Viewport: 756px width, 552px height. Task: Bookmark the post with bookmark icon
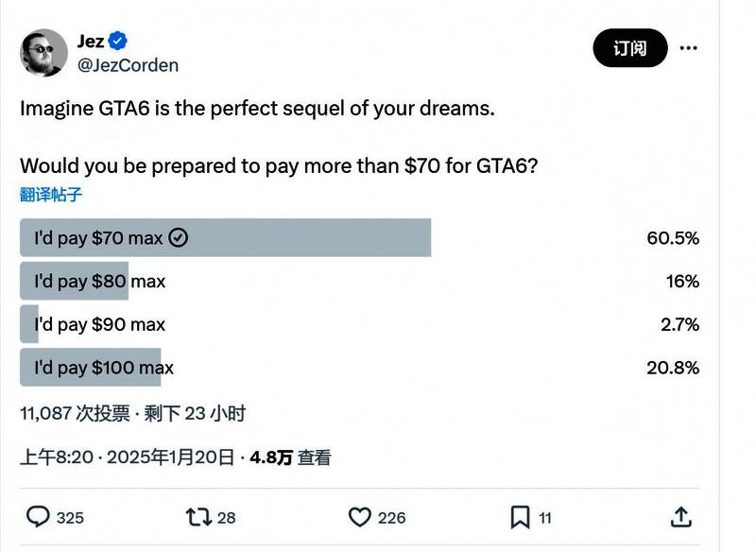click(520, 517)
